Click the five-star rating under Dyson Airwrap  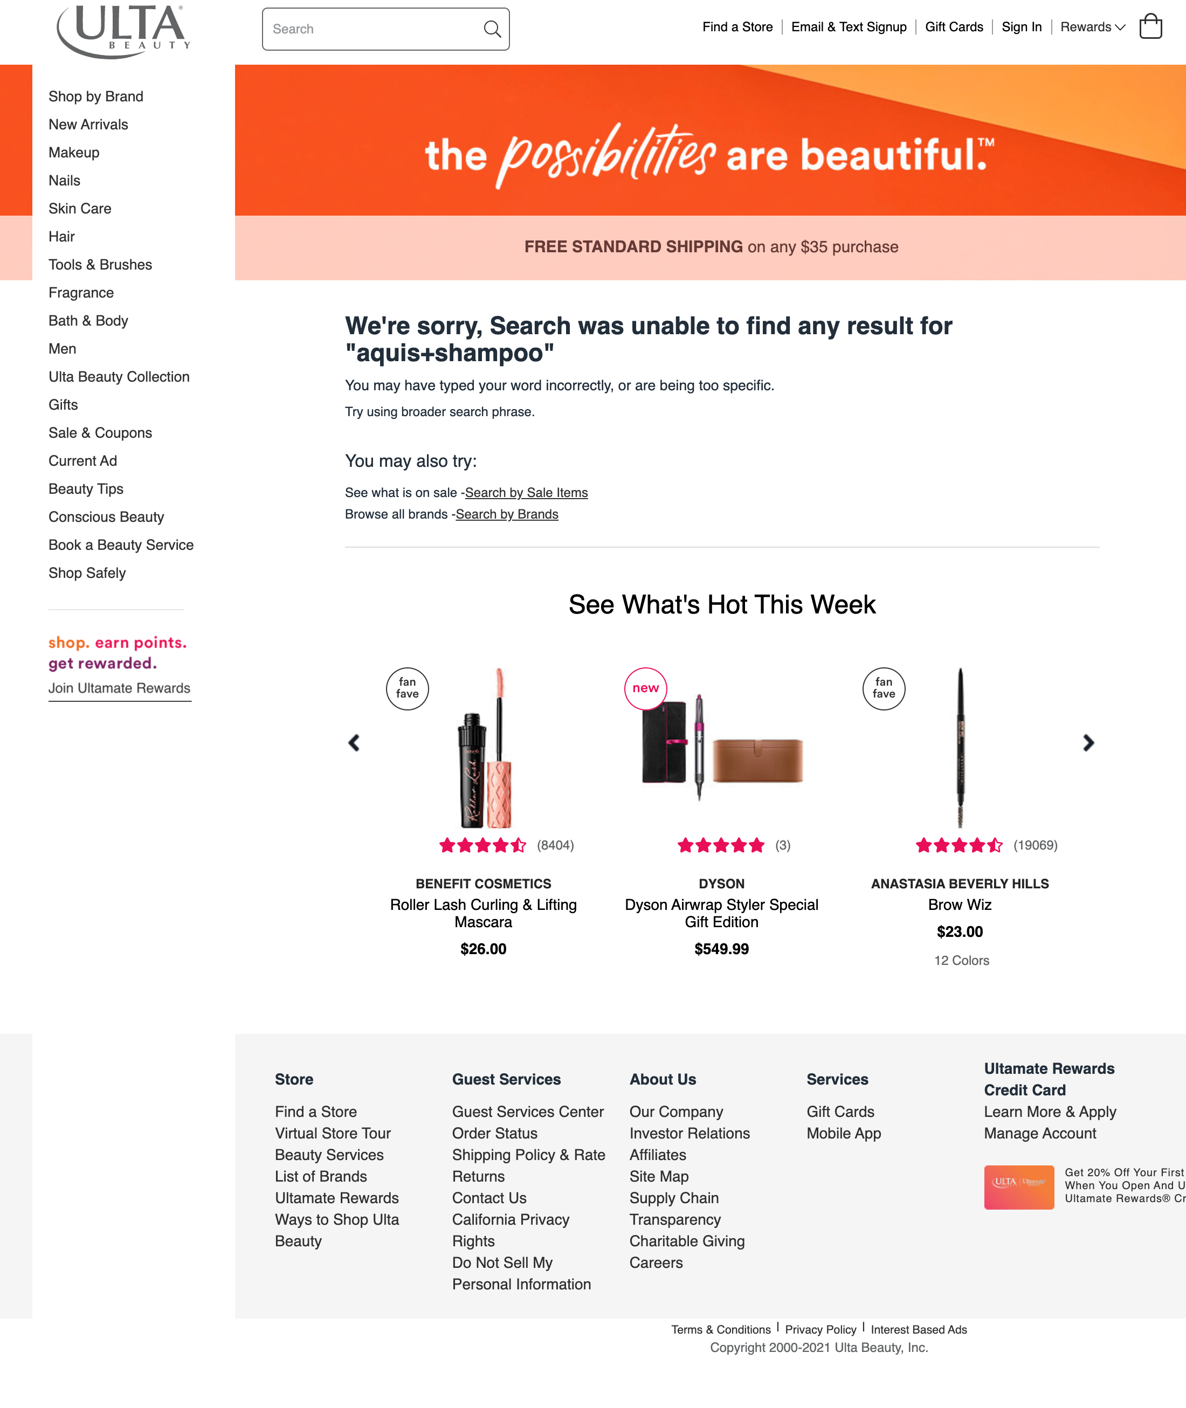click(x=721, y=845)
